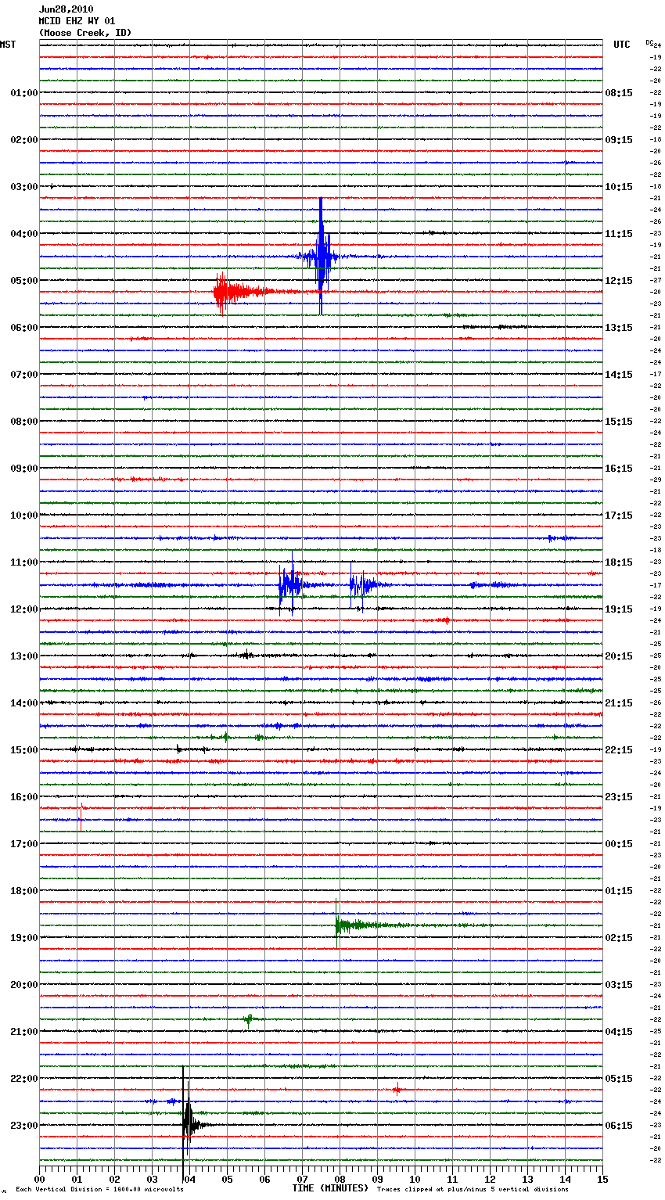Select the '22:15' UTC time label
Image resolution: width=665 pixels, height=1200 pixels.
[619, 750]
